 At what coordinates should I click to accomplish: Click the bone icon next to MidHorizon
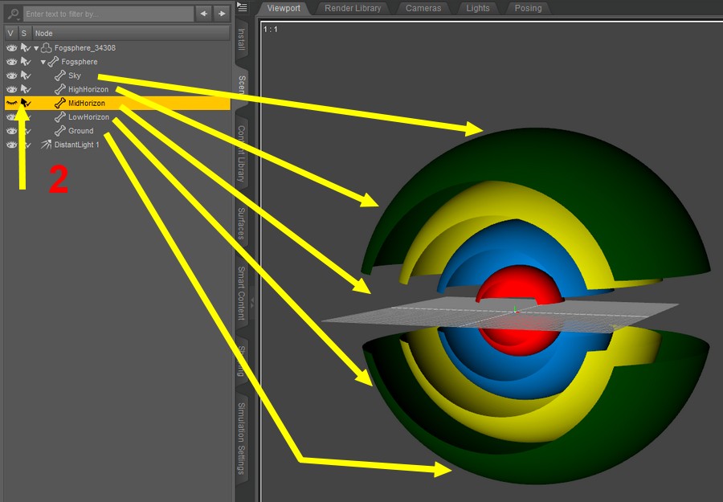(x=60, y=103)
